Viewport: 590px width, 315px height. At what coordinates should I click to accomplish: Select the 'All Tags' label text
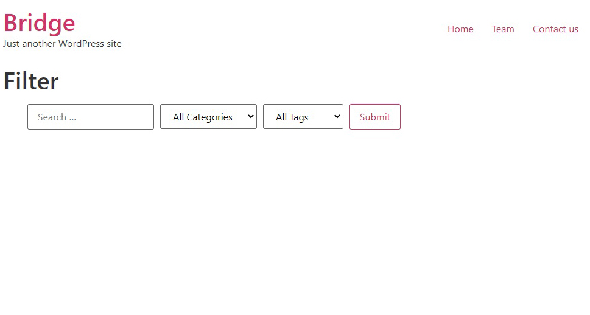292,117
